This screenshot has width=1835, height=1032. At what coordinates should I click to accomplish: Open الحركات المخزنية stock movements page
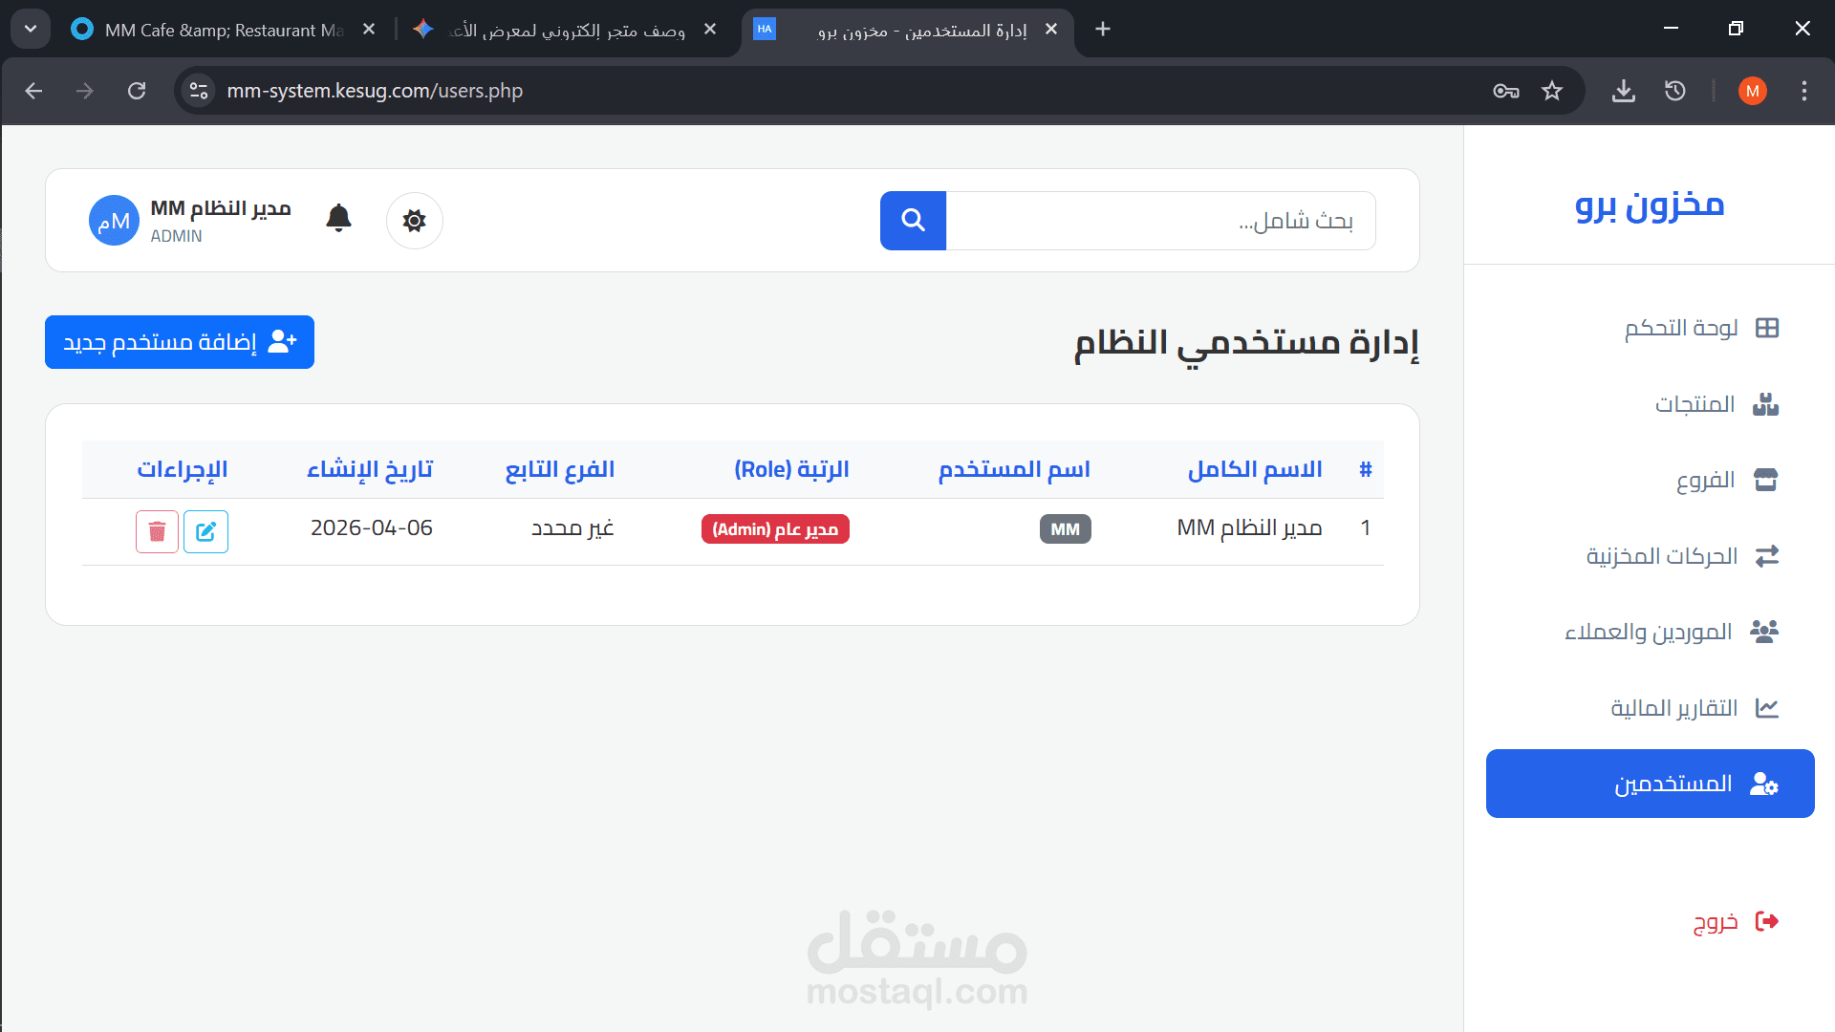click(x=1682, y=555)
